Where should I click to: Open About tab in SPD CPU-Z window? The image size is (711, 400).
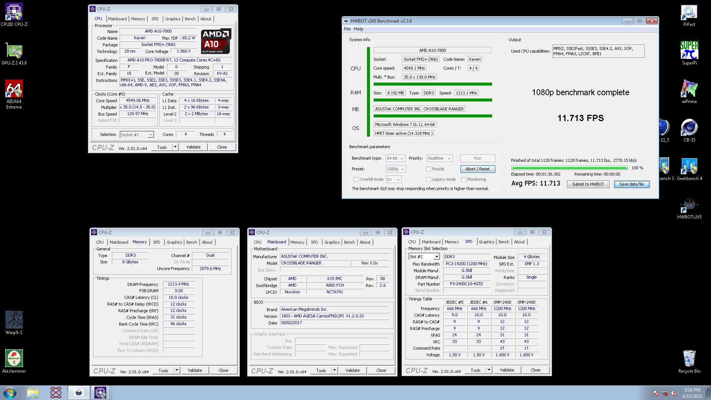[520, 242]
